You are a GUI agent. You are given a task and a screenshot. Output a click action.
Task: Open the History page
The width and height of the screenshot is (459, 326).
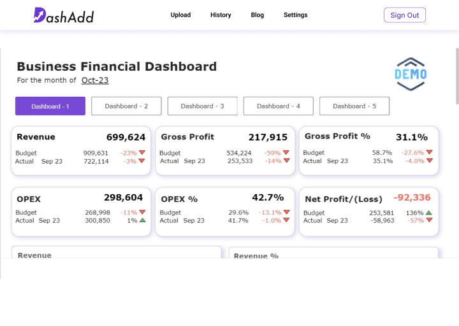pyautogui.click(x=221, y=15)
